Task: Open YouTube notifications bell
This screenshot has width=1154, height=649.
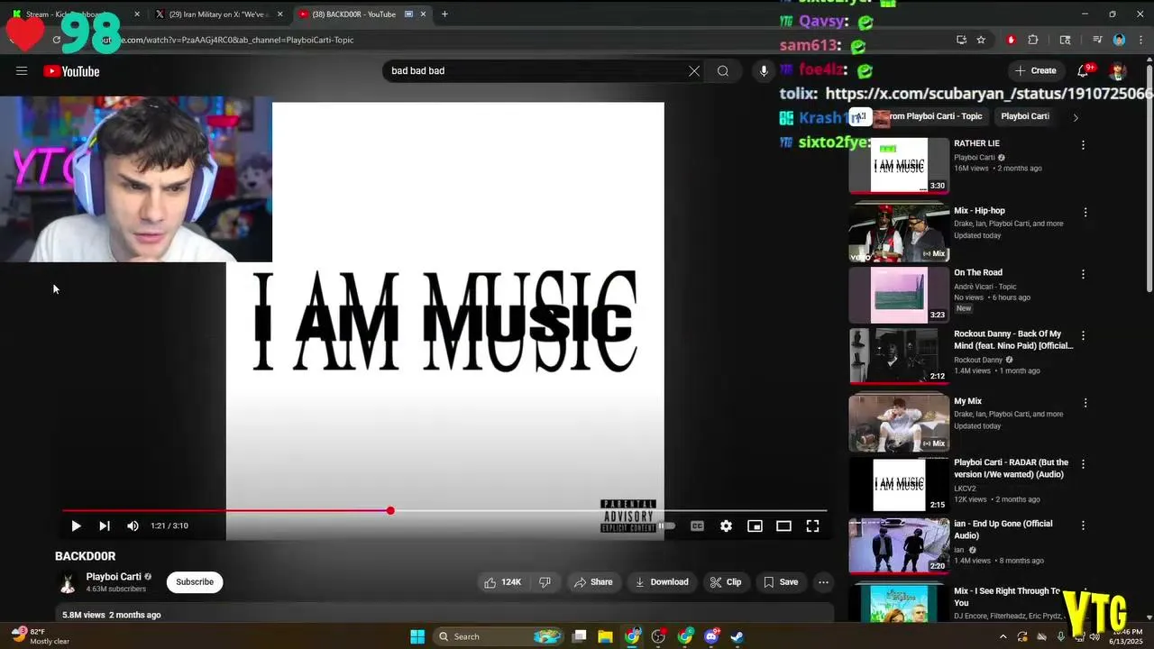Action: coord(1084,70)
